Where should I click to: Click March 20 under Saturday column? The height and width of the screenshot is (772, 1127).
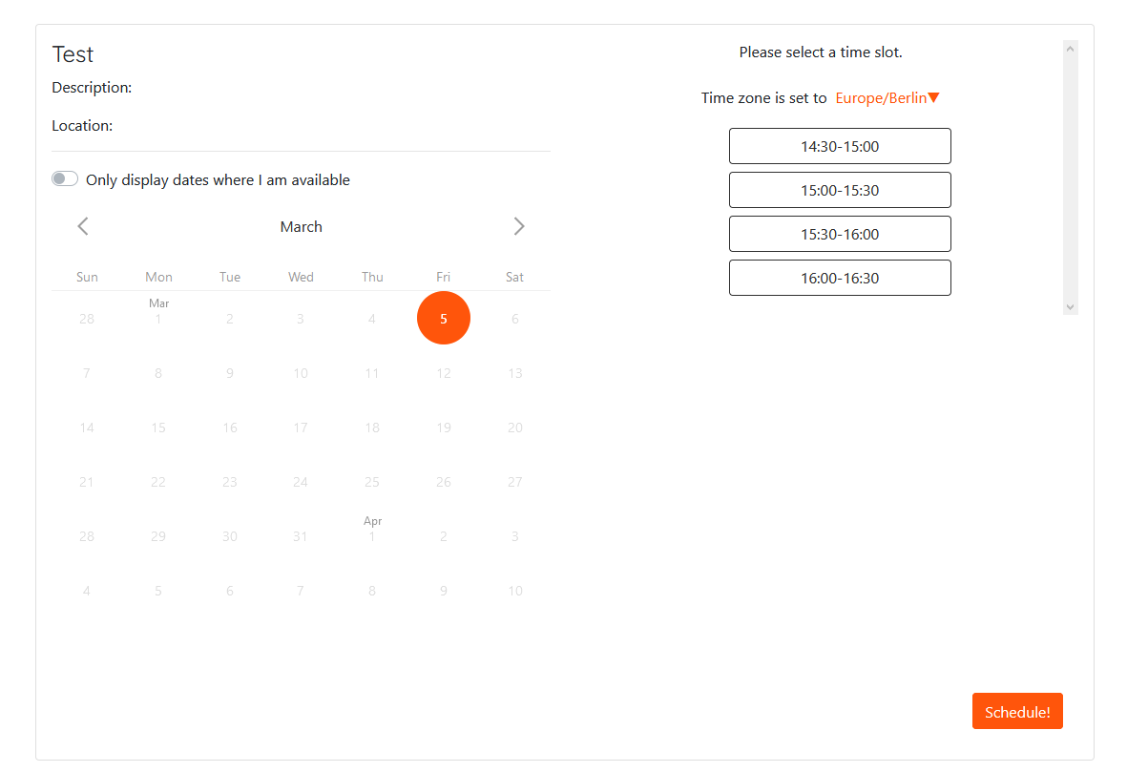coord(514,428)
